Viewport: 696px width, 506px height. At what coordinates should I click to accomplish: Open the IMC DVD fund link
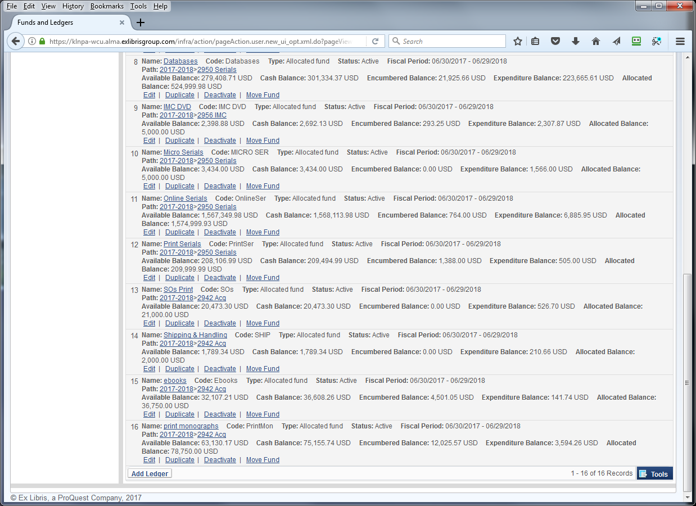pyautogui.click(x=177, y=107)
